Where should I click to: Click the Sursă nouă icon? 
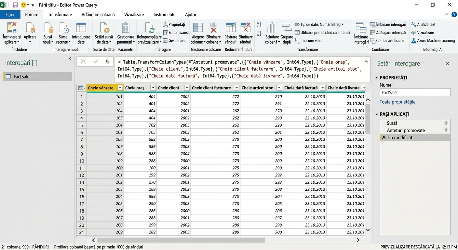click(48, 28)
